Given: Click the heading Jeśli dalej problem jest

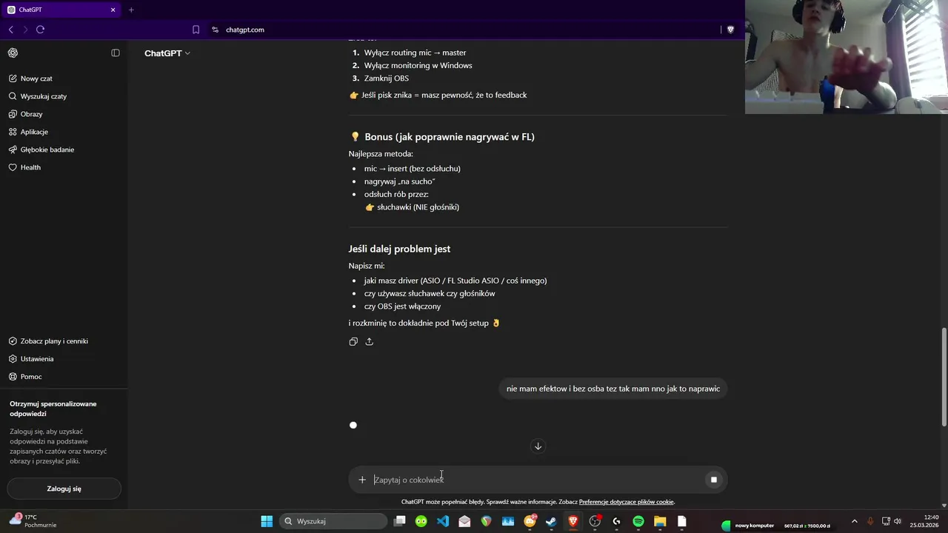Looking at the screenshot, I should (399, 249).
